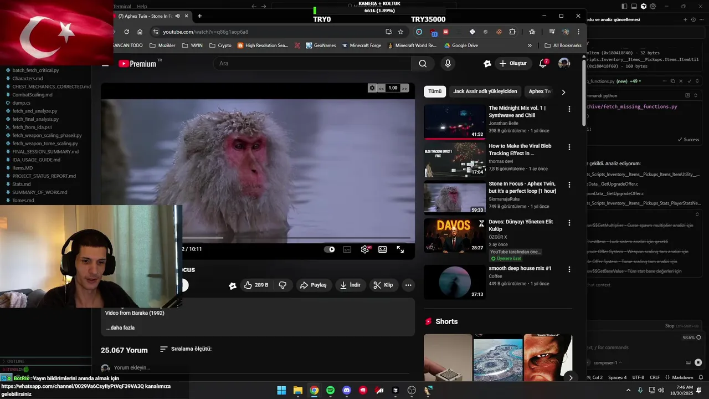The image size is (709, 399).
Task: Click the playback speed 1.00 value
Action: tap(393, 88)
